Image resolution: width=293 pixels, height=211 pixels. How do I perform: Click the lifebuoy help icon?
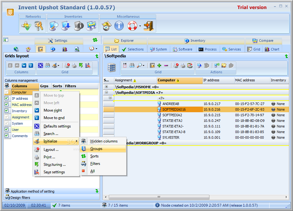pyautogui.click(x=132, y=26)
